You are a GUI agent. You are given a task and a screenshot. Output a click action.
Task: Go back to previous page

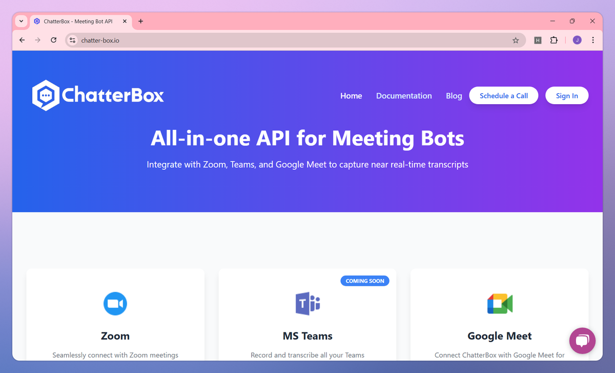click(22, 40)
